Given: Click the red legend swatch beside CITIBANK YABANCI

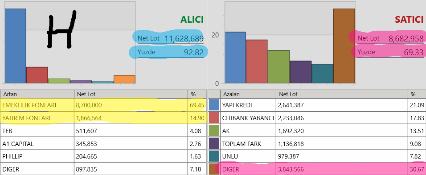Looking at the screenshot, I should (x=214, y=118).
